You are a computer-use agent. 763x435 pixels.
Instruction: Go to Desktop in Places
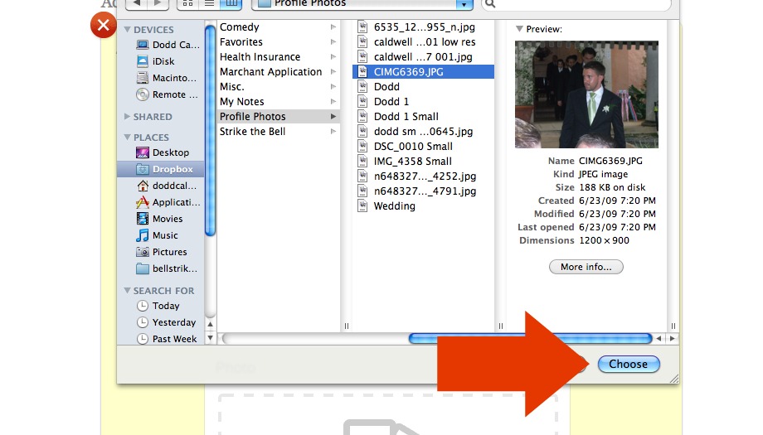tap(163, 152)
